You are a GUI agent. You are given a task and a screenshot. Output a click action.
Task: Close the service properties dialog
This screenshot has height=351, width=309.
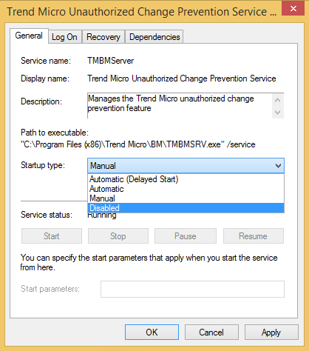tap(293, 9)
